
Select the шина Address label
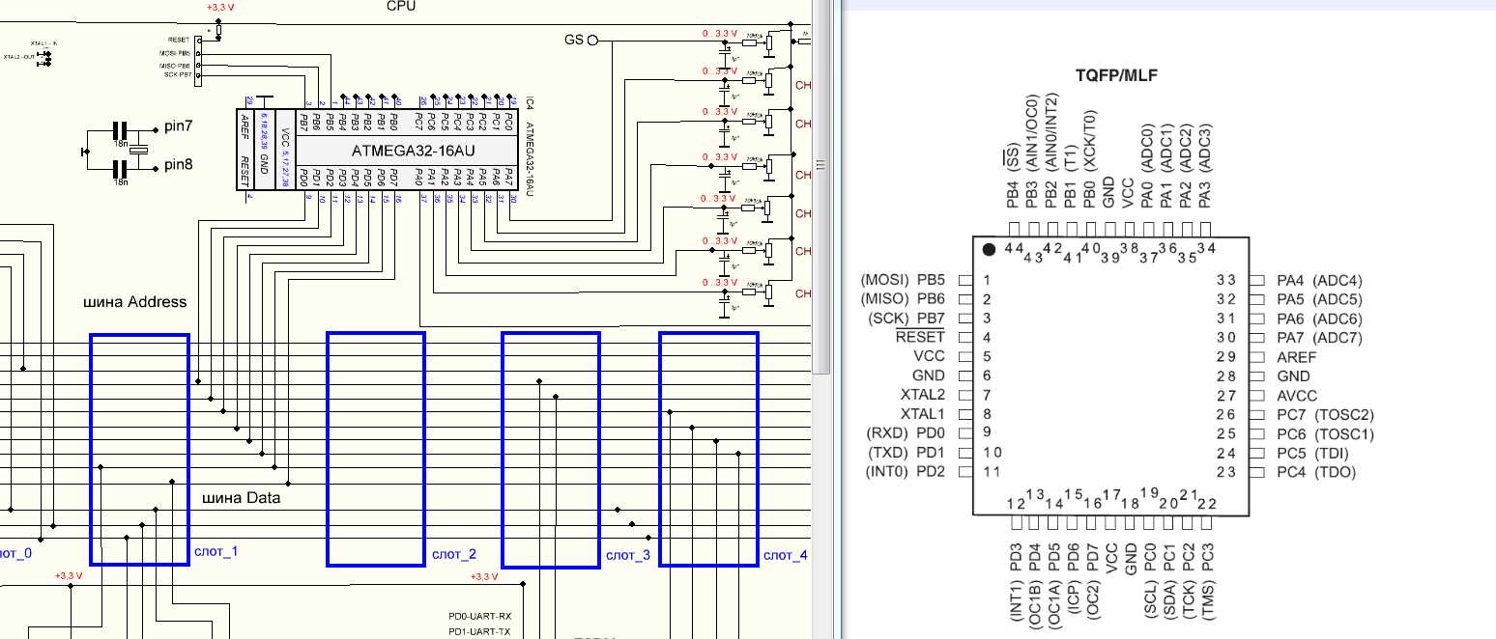click(x=135, y=302)
